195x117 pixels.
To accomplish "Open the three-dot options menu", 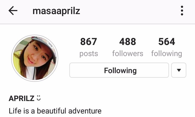I will [x=182, y=11].
